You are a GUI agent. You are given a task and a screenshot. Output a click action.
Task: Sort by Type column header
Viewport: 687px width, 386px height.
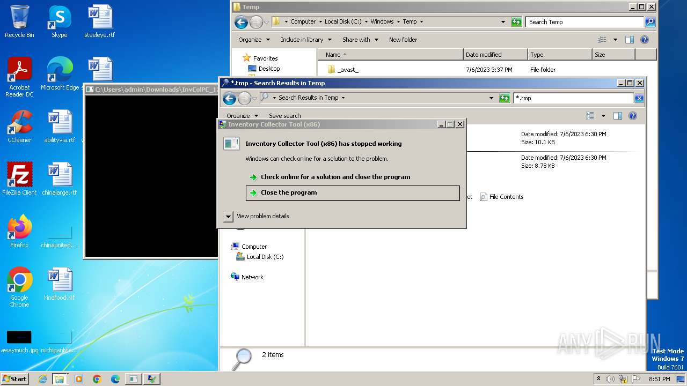coord(560,55)
